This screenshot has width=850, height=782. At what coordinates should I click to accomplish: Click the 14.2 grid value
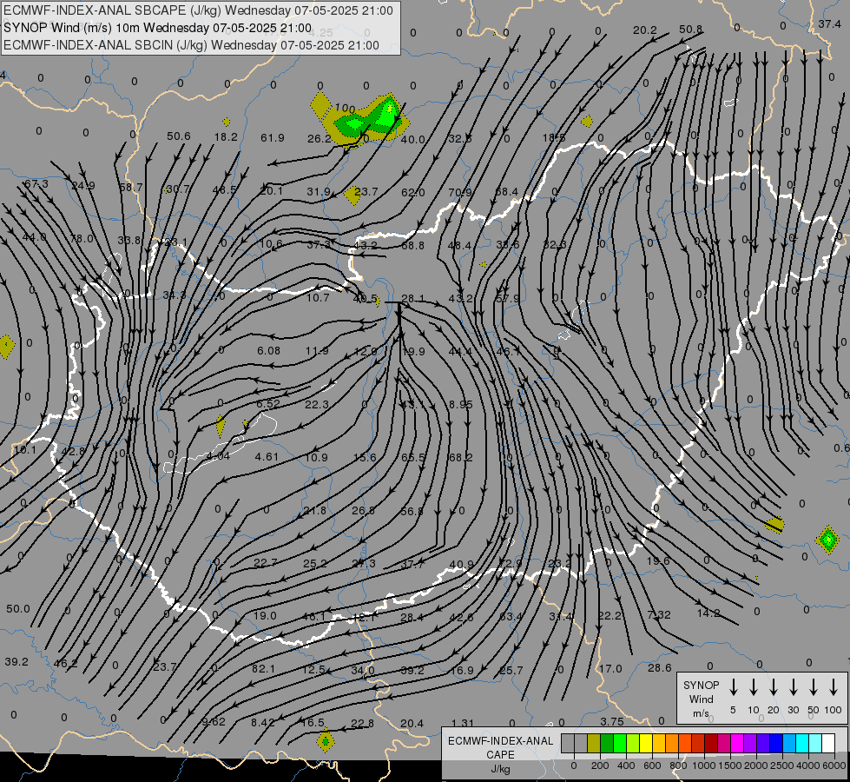coord(708,613)
